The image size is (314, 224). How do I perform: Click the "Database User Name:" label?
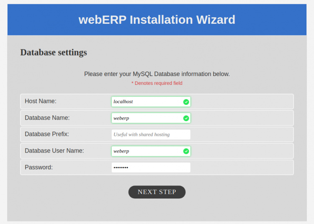tap(54, 150)
